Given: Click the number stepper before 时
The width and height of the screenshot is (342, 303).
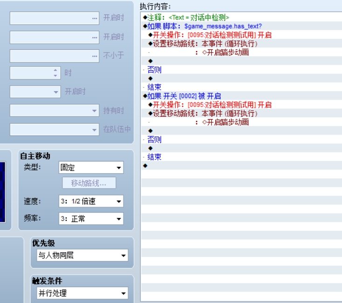Looking at the screenshot, I should coord(35,73).
